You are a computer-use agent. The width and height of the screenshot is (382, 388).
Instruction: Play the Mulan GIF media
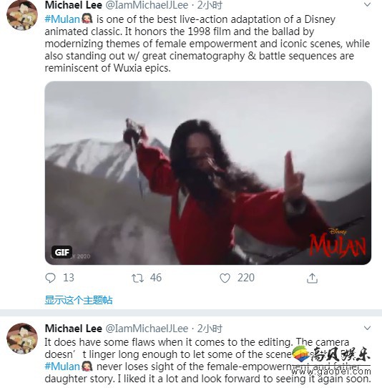pos(208,173)
